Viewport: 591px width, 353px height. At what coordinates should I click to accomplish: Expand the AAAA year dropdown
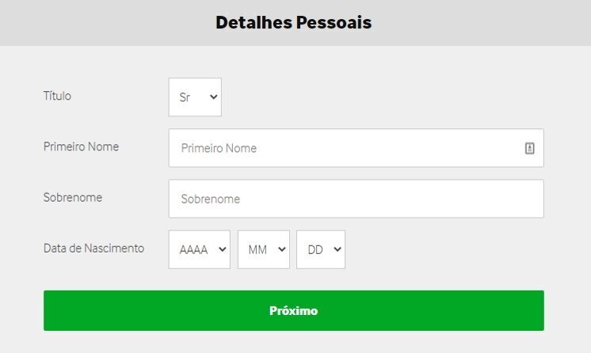click(x=199, y=249)
